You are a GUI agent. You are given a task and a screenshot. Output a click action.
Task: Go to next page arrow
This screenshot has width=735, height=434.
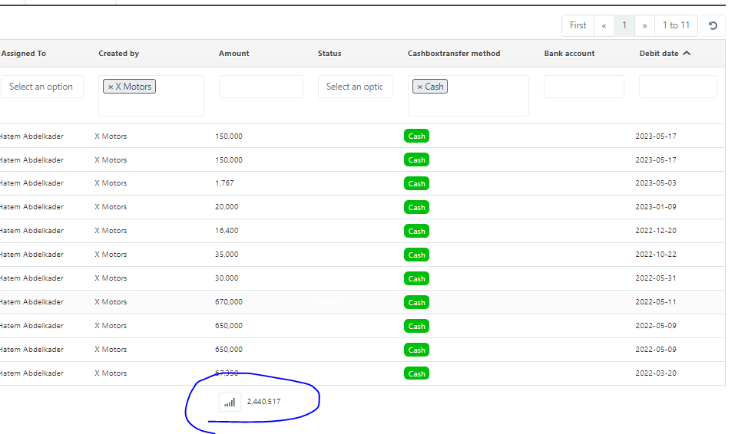[644, 25]
